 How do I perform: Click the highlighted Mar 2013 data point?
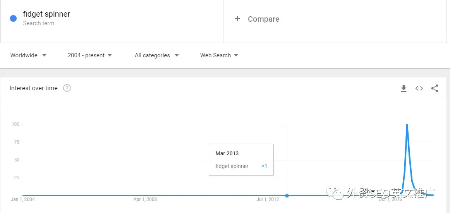pyautogui.click(x=287, y=196)
